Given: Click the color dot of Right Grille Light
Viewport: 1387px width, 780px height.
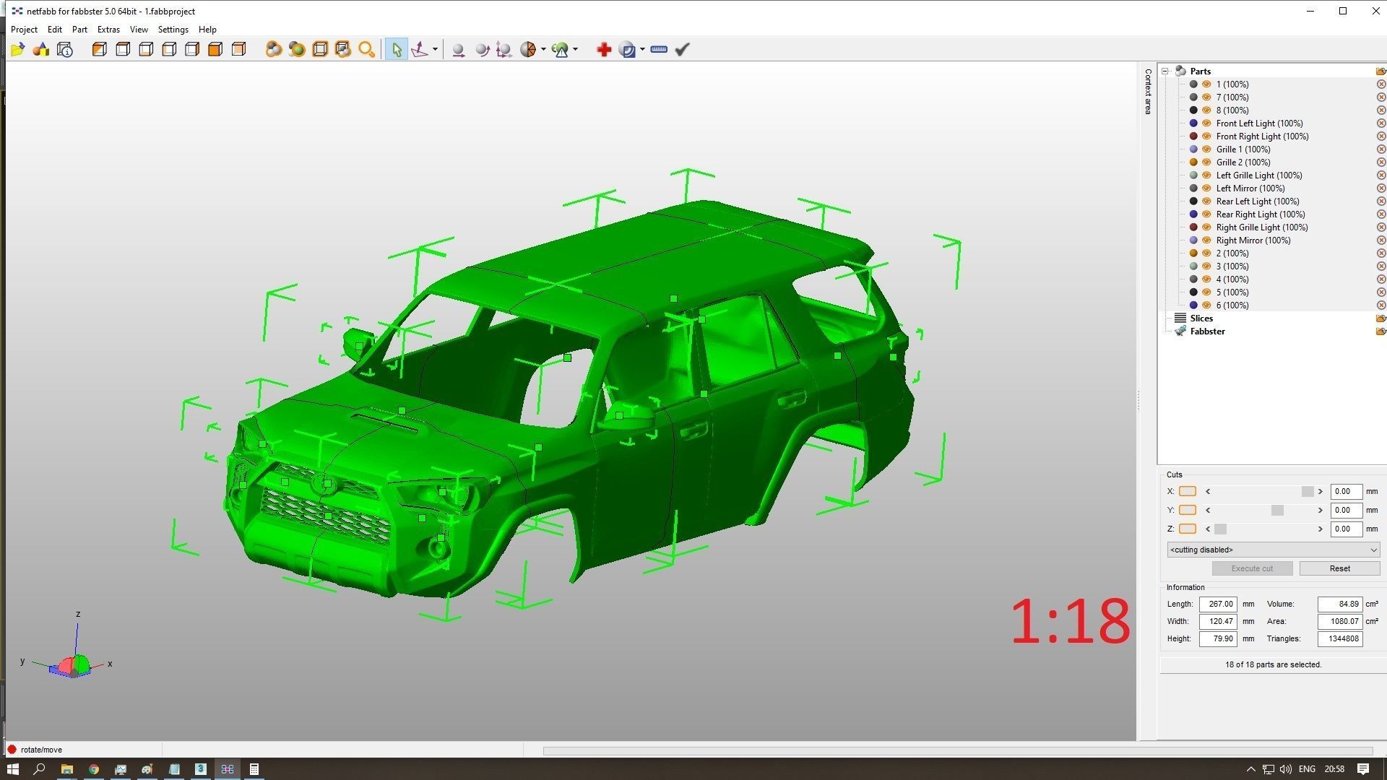Looking at the screenshot, I should tap(1193, 227).
